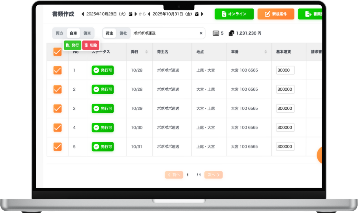Screen dimensions: 358x213
Task: Uncheck the checkbox for row 5
Action: (58, 146)
